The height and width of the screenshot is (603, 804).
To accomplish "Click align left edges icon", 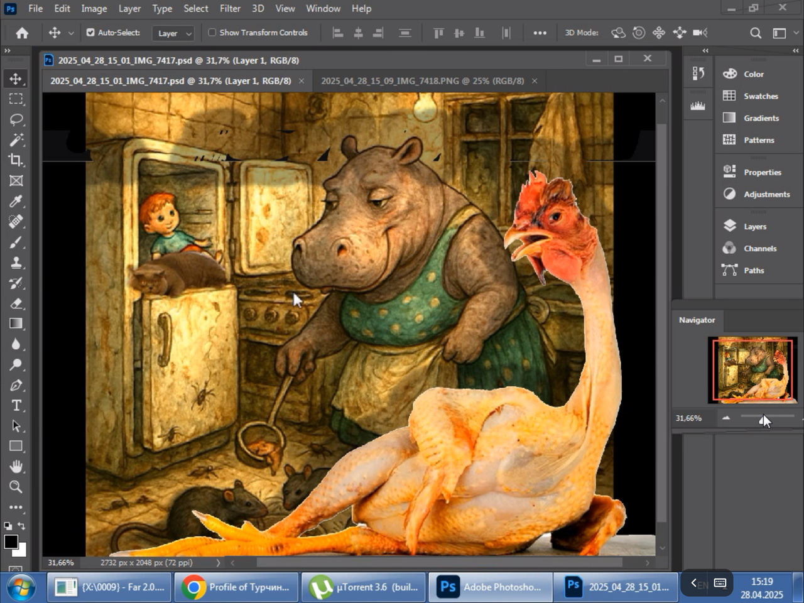I will (338, 33).
